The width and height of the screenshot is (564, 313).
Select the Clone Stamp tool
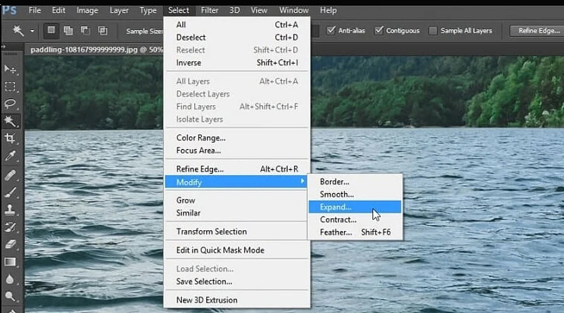coord(10,210)
